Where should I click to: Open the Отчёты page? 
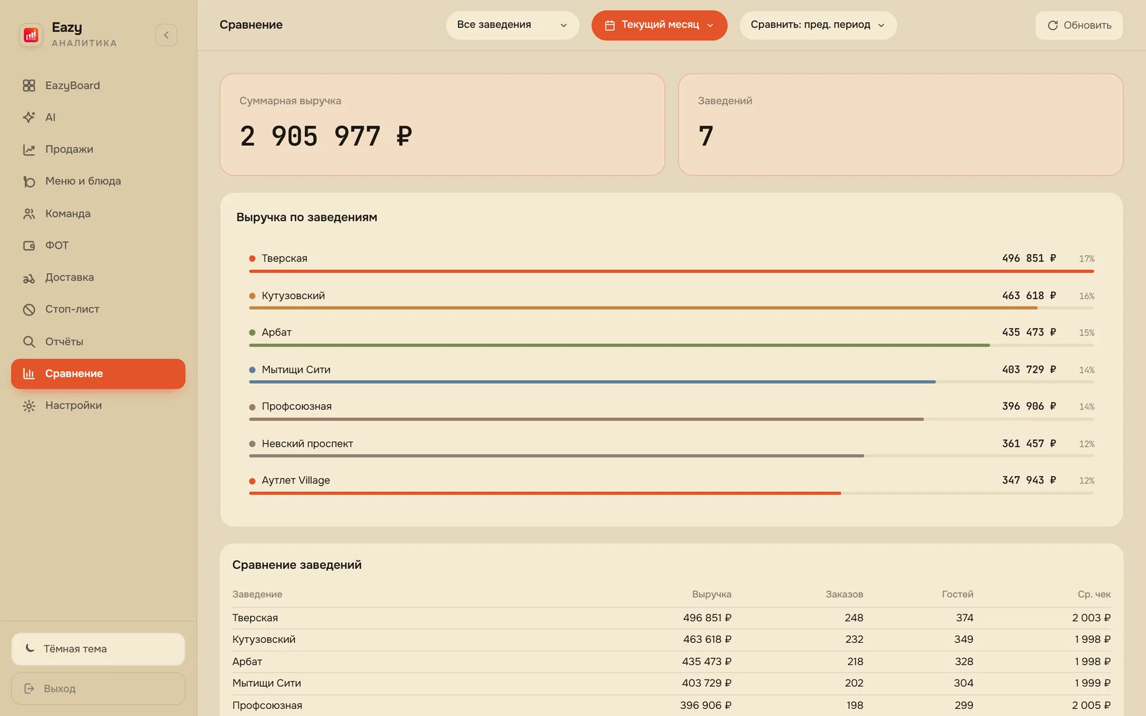98,342
